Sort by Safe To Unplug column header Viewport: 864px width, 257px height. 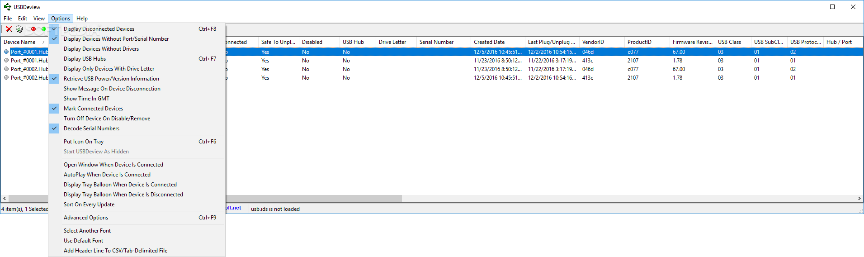click(x=279, y=42)
